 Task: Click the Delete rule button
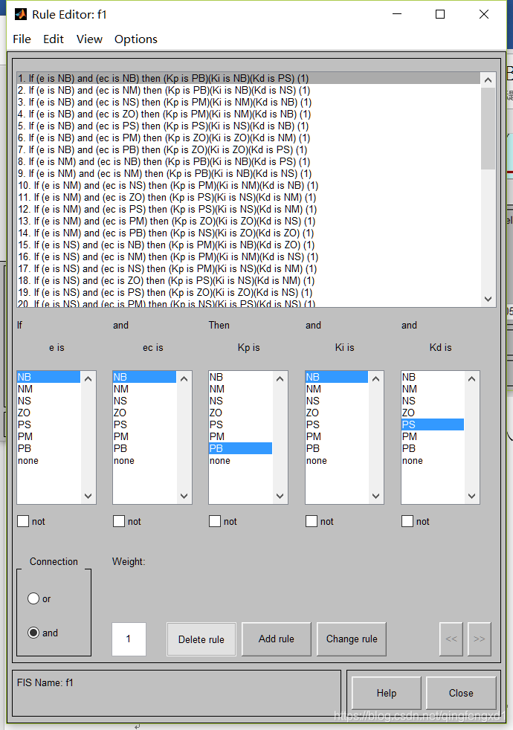tap(201, 639)
